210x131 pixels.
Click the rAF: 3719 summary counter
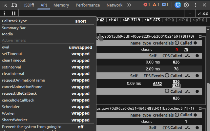[131, 20]
